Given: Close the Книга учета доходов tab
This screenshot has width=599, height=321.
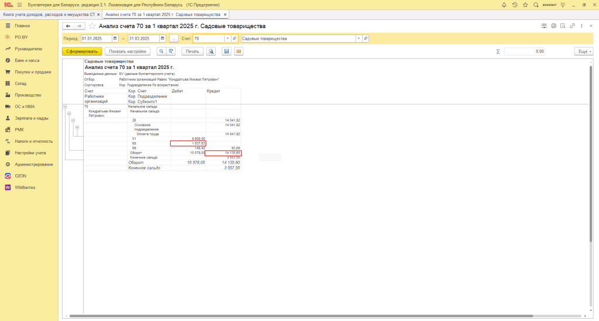Looking at the screenshot, I should click(x=98, y=15).
